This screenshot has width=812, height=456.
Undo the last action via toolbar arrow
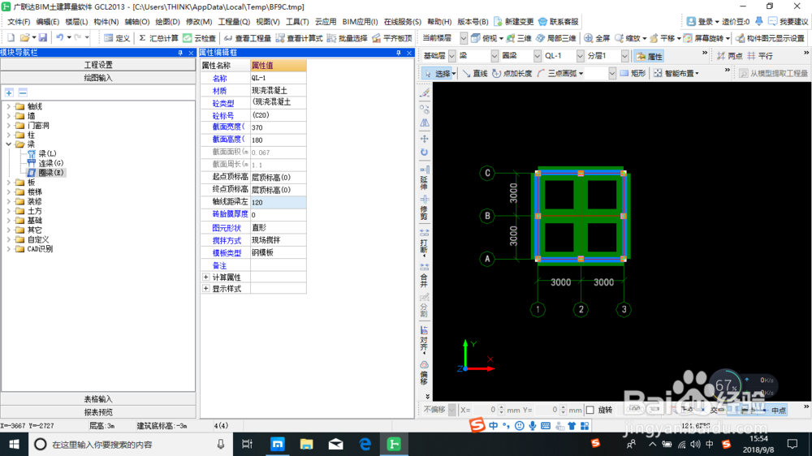point(60,38)
